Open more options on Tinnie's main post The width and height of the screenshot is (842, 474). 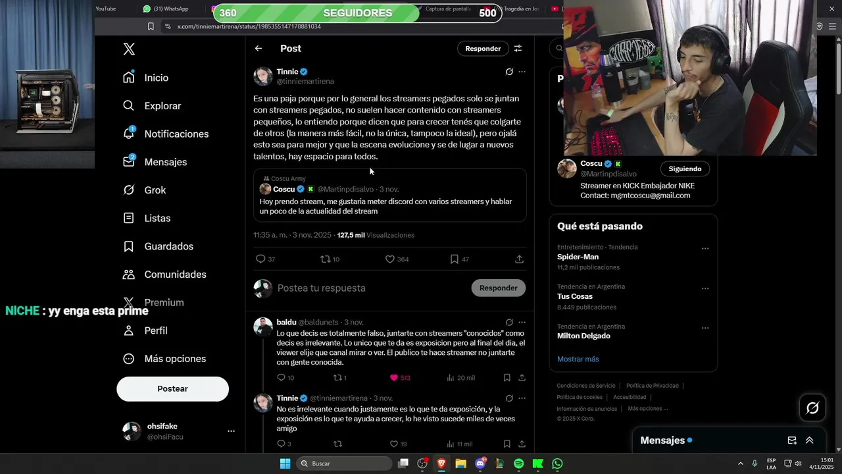pyautogui.click(x=522, y=72)
